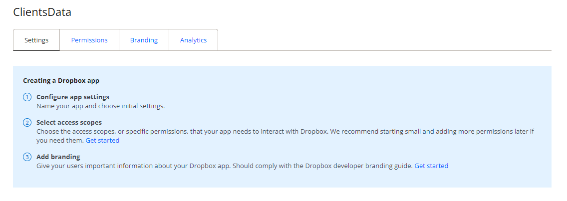Click the "Add branding" step heading

[58, 157]
